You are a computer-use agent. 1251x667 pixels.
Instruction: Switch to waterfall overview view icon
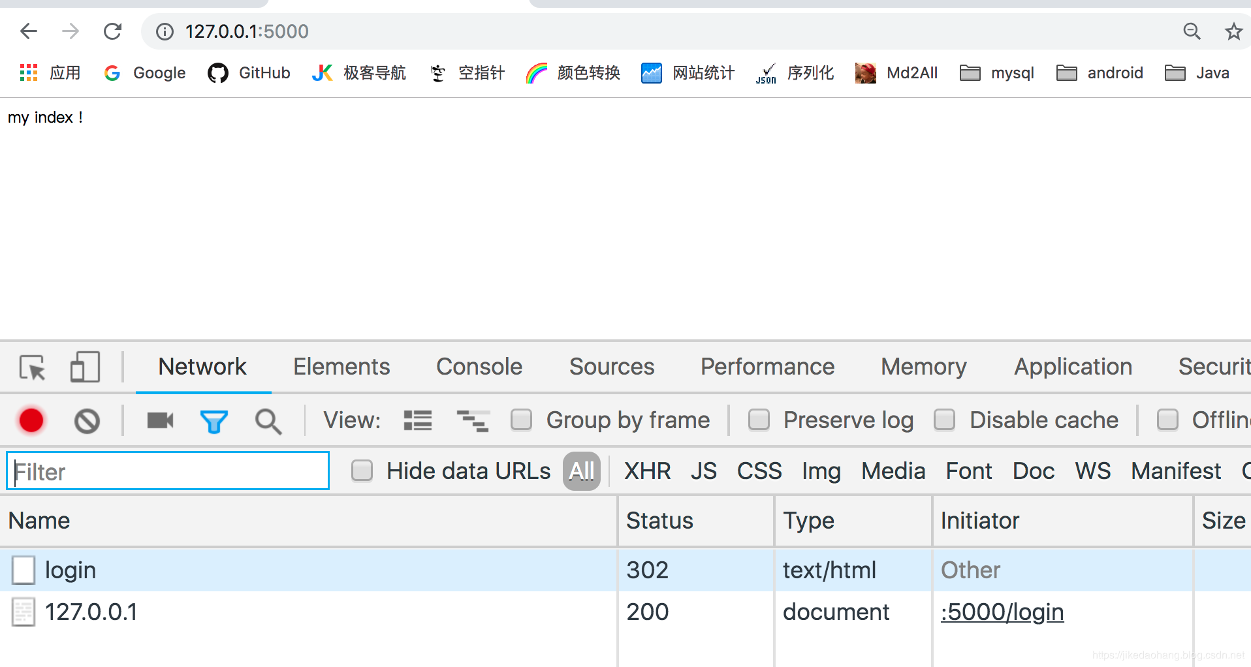point(472,420)
